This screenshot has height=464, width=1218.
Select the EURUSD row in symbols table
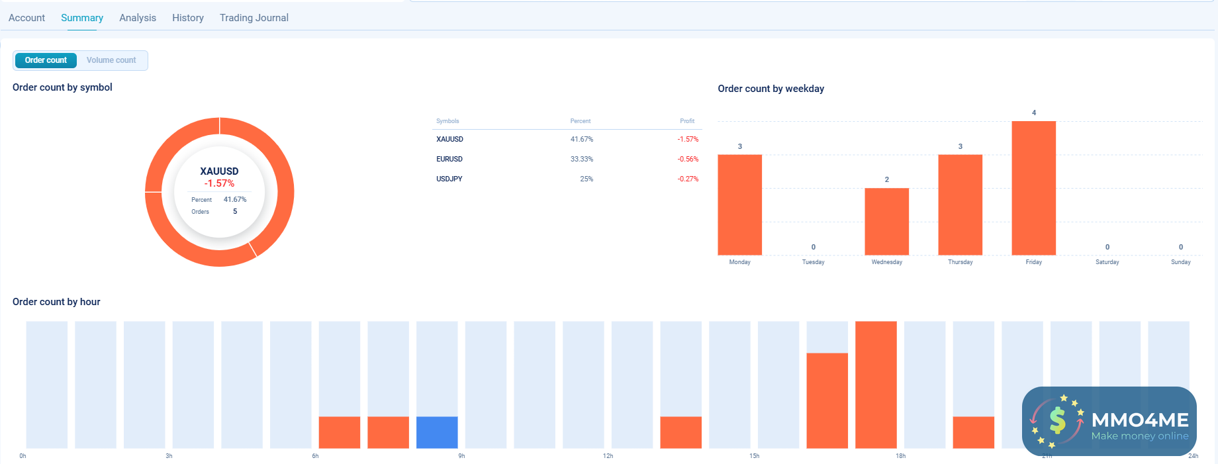coord(567,159)
